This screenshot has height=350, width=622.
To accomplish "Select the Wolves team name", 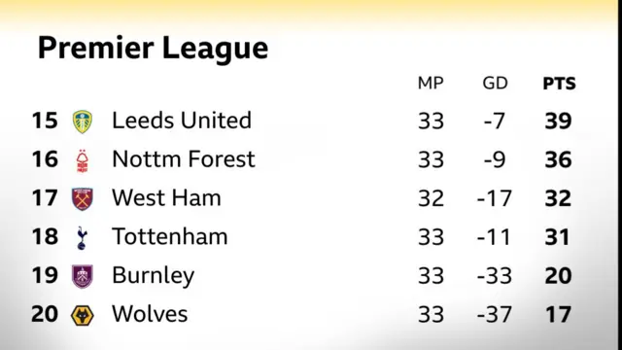I will click(150, 314).
